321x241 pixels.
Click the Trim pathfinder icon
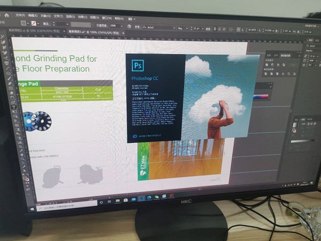(272, 73)
